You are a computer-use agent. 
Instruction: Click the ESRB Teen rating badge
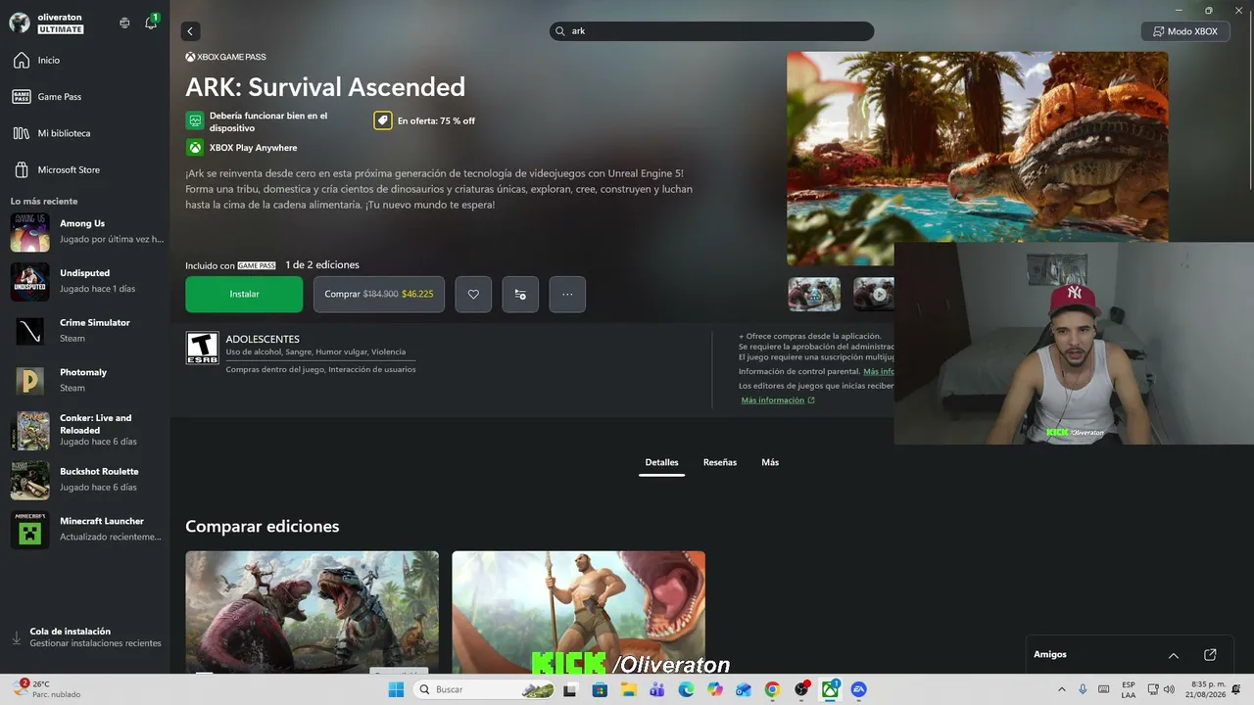tap(202, 348)
